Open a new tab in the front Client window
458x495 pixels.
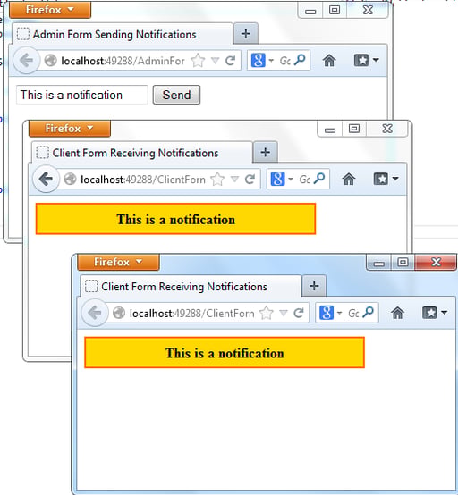pos(314,286)
